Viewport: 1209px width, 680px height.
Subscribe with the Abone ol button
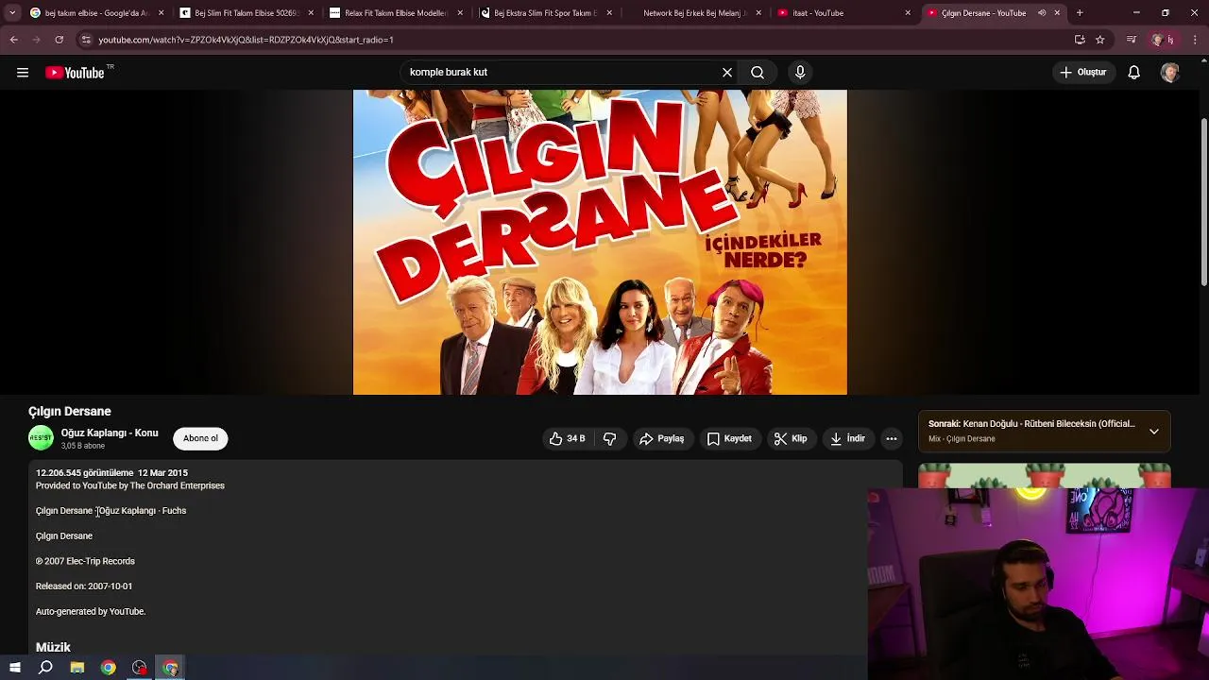[x=200, y=438]
